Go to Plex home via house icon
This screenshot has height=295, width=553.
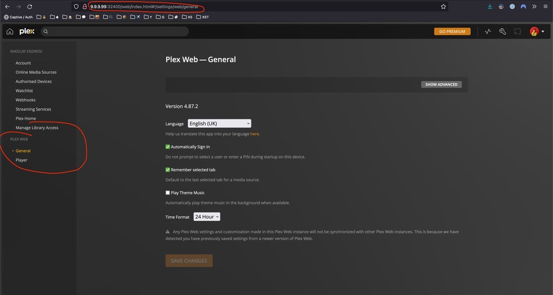pyautogui.click(x=10, y=31)
